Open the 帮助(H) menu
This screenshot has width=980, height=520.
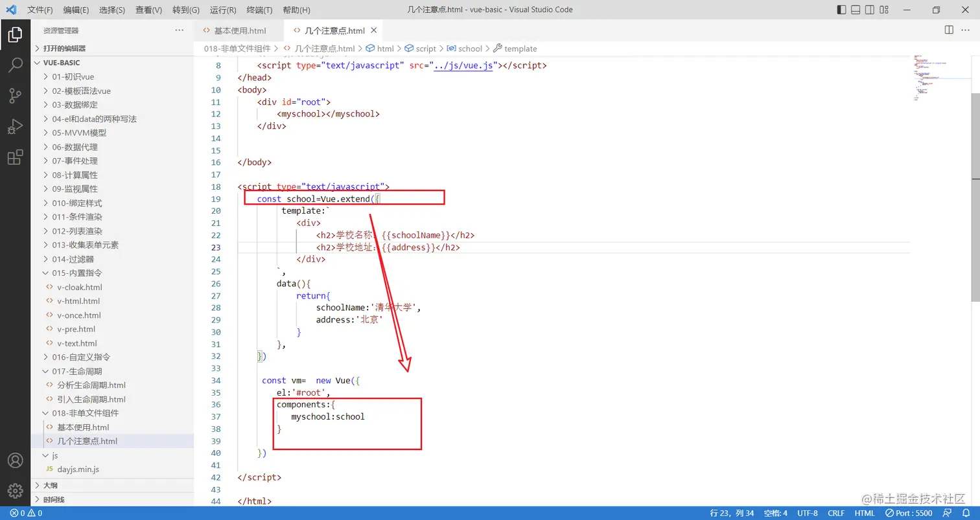[297, 10]
